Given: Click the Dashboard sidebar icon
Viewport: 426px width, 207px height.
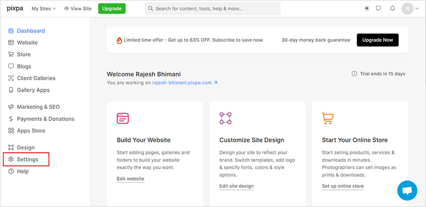Looking at the screenshot, I should click(11, 31).
